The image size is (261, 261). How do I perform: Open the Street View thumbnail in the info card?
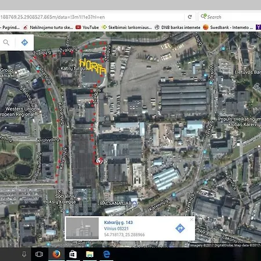(82, 229)
